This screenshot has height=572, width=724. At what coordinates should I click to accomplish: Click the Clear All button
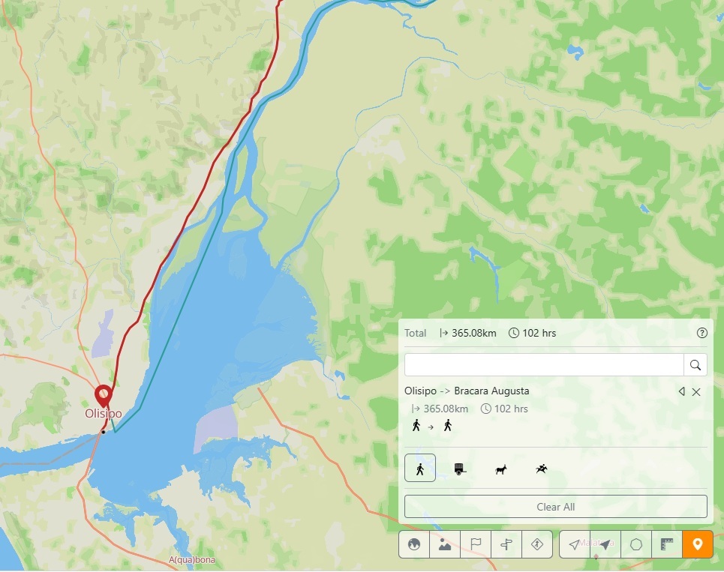click(555, 507)
